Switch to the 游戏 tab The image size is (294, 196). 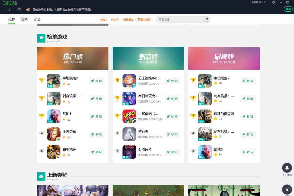24,19
